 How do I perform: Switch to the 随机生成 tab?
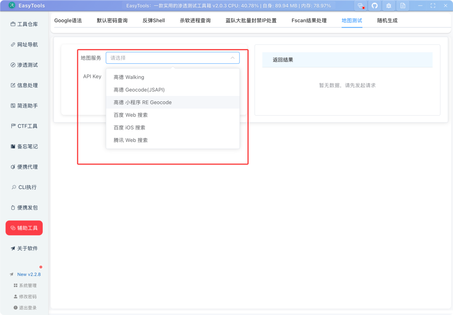click(x=388, y=21)
